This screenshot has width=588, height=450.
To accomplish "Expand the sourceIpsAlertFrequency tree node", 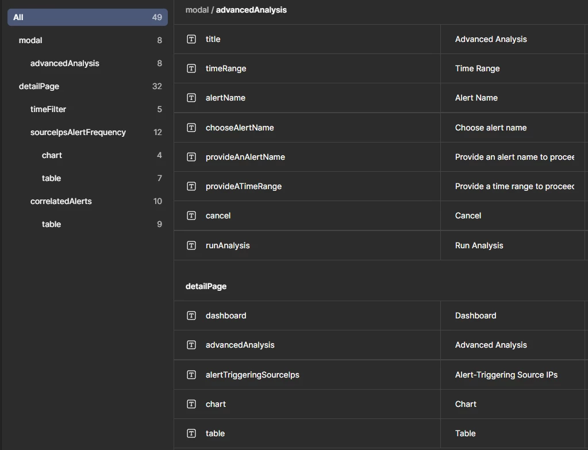I will tap(78, 132).
